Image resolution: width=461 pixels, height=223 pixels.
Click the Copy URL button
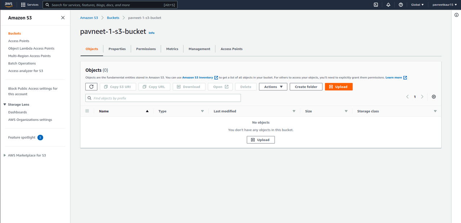(x=154, y=87)
